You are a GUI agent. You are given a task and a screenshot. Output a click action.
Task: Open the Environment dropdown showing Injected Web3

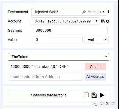click(x=69, y=12)
